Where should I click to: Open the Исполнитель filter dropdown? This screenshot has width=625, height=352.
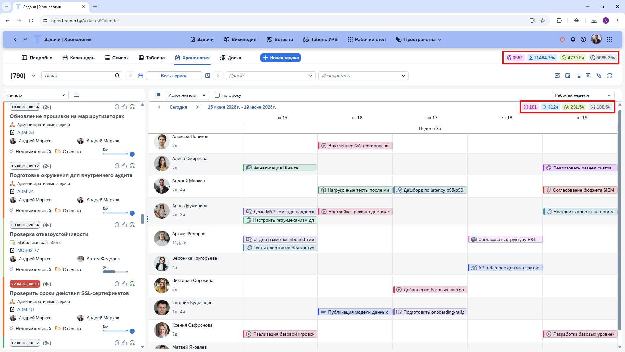(363, 76)
